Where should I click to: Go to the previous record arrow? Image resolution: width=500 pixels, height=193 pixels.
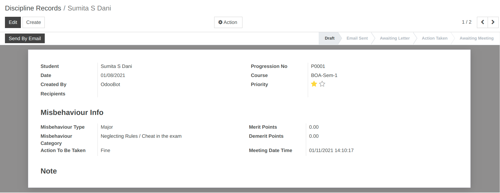point(482,22)
